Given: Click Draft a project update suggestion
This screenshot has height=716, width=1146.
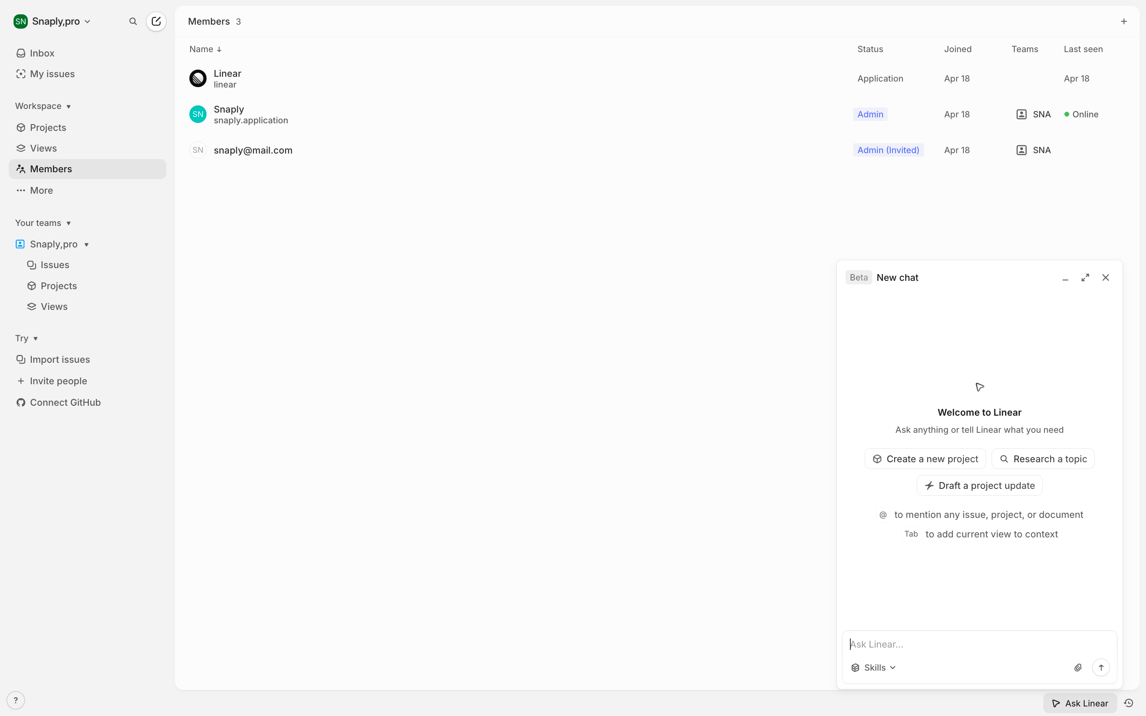Looking at the screenshot, I should coord(979,485).
